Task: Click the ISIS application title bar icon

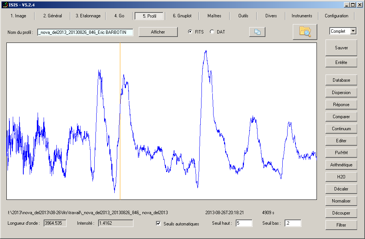Action: click(x=5, y=5)
